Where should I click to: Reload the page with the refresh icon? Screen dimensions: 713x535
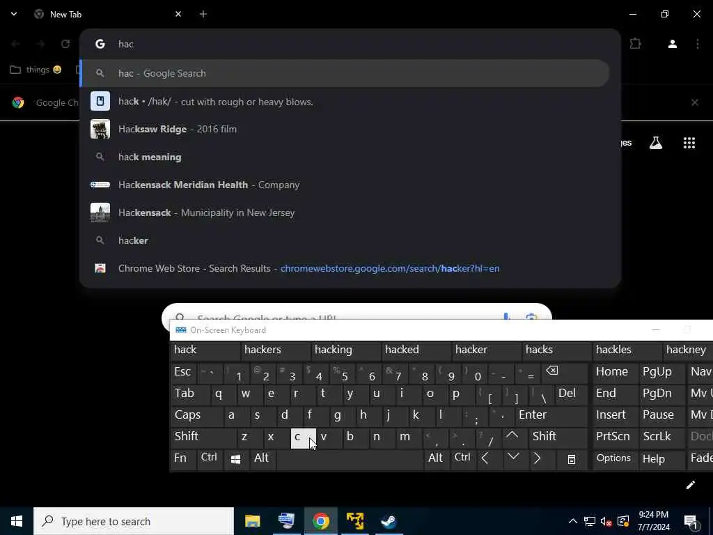click(65, 44)
